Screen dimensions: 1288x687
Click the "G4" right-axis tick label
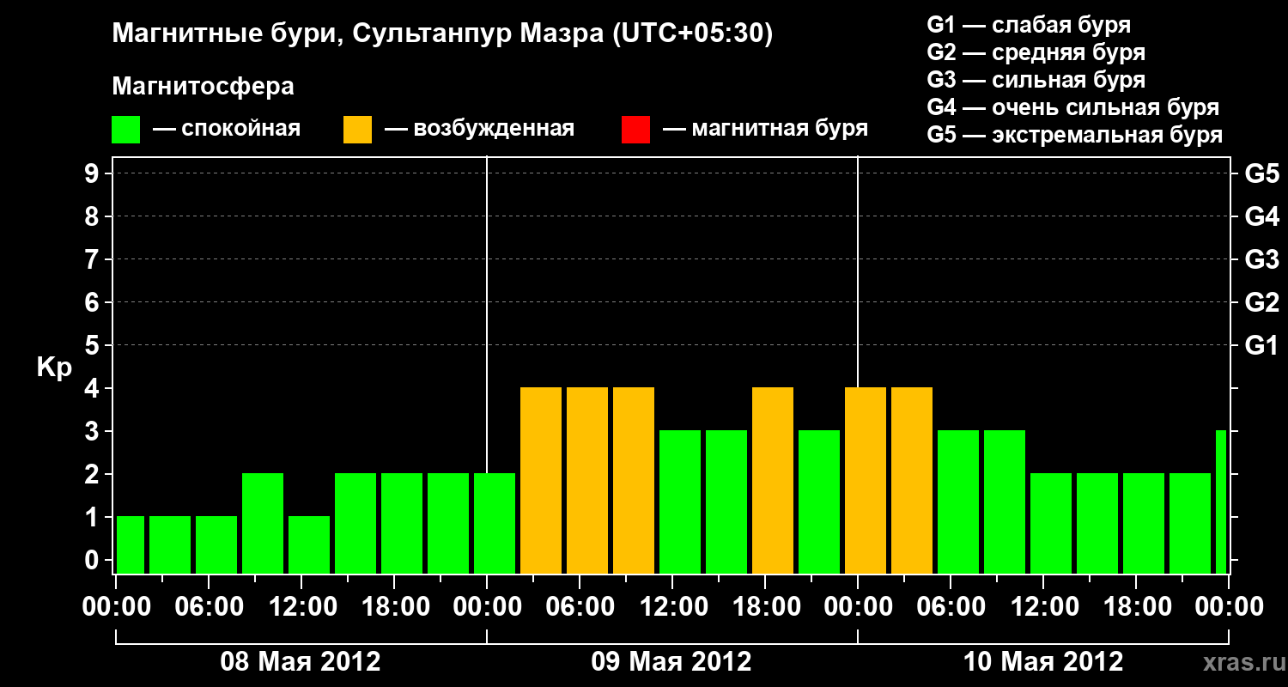[1261, 216]
